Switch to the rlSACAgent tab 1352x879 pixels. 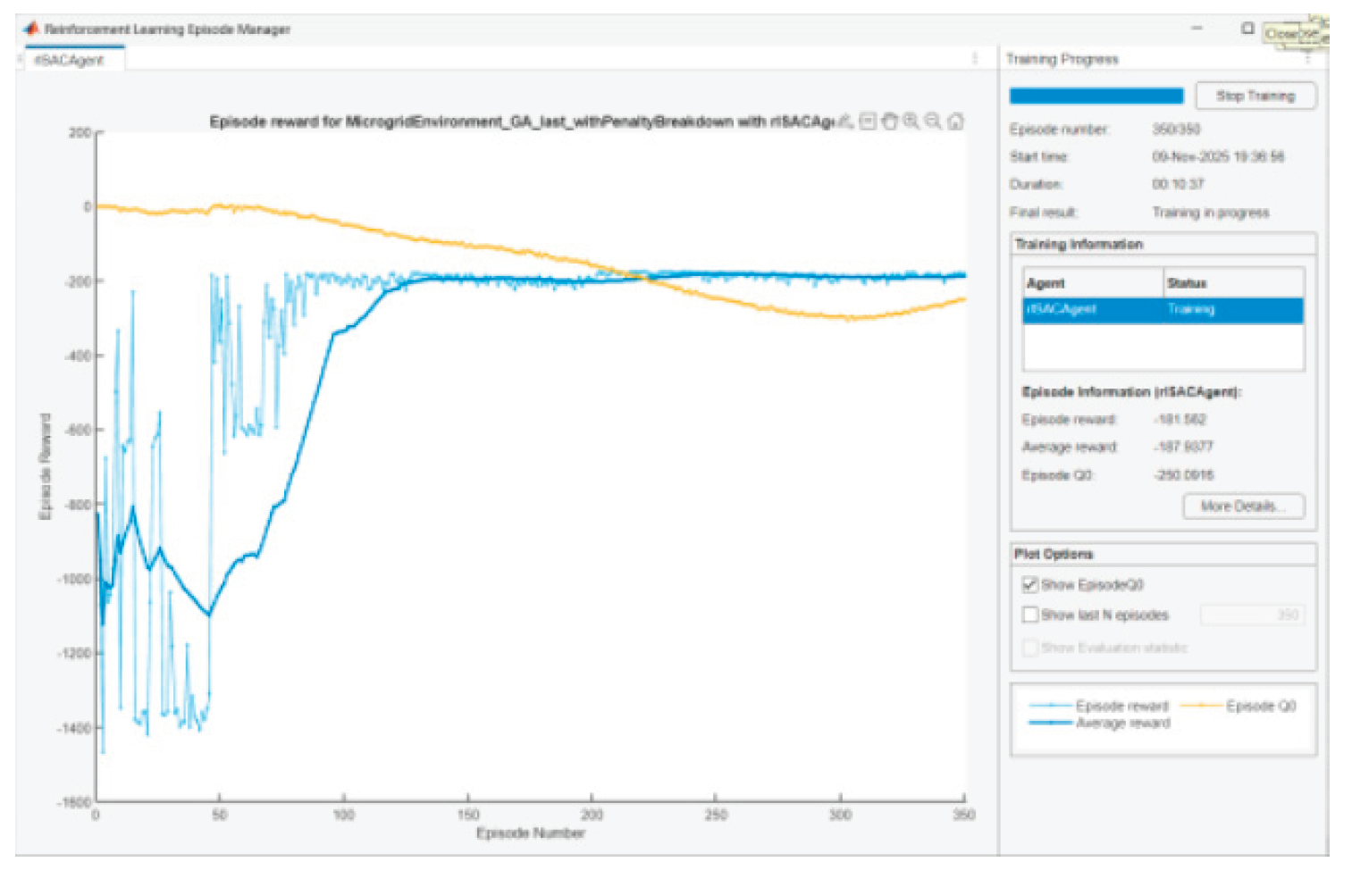(x=69, y=60)
